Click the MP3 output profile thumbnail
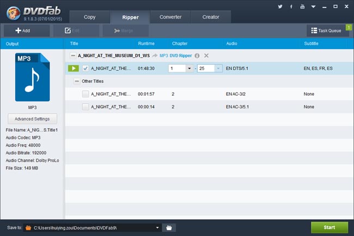Image resolution: width=354 pixels, height=236 pixels. tap(32, 77)
